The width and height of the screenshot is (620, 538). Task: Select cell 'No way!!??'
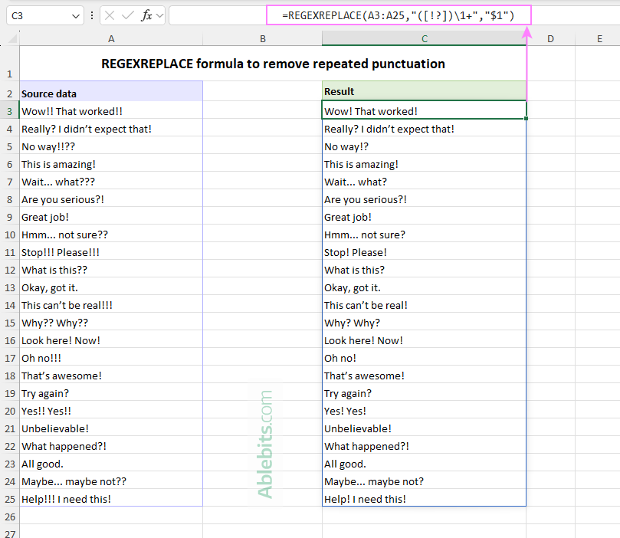111,146
